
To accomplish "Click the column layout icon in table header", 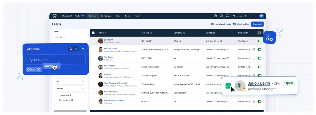I will coord(259,33).
